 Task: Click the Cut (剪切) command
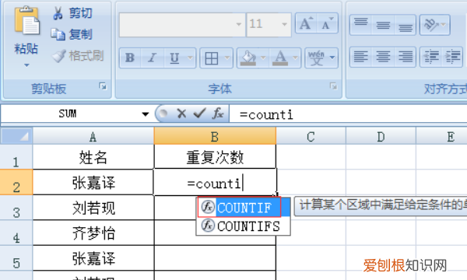72,13
